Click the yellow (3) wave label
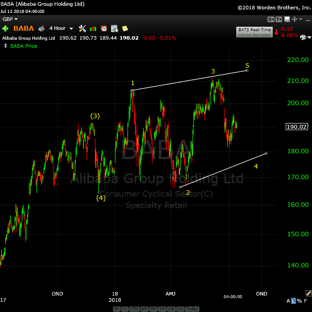 [x=95, y=116]
